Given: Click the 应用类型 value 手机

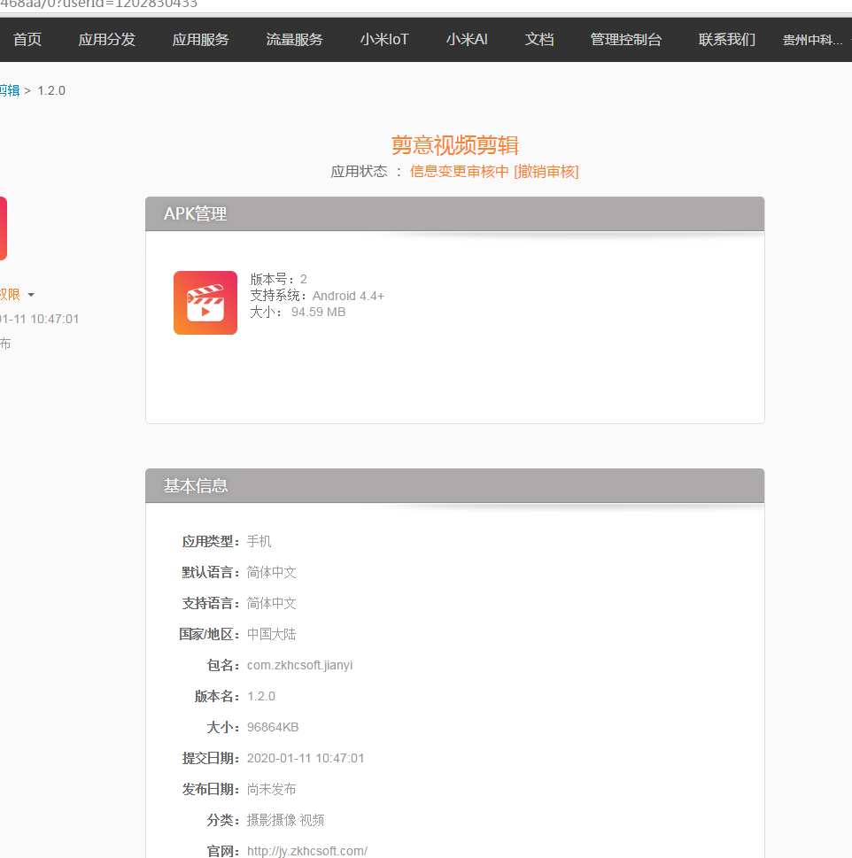Looking at the screenshot, I should pyautogui.click(x=259, y=541).
